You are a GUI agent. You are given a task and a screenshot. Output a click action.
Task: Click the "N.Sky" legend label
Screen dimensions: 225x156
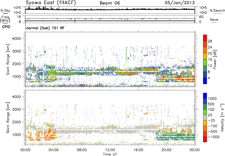[x=5, y=10]
